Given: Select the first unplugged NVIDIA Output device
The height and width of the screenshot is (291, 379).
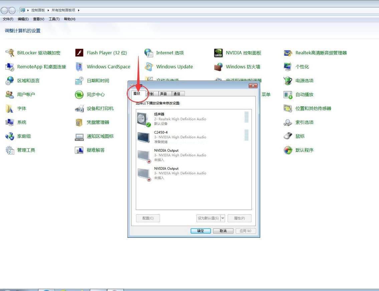Looking at the screenshot, I should pyautogui.click(x=194, y=155).
